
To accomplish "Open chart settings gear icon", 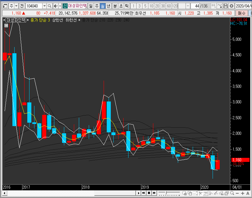I will (x=232, y=6).
